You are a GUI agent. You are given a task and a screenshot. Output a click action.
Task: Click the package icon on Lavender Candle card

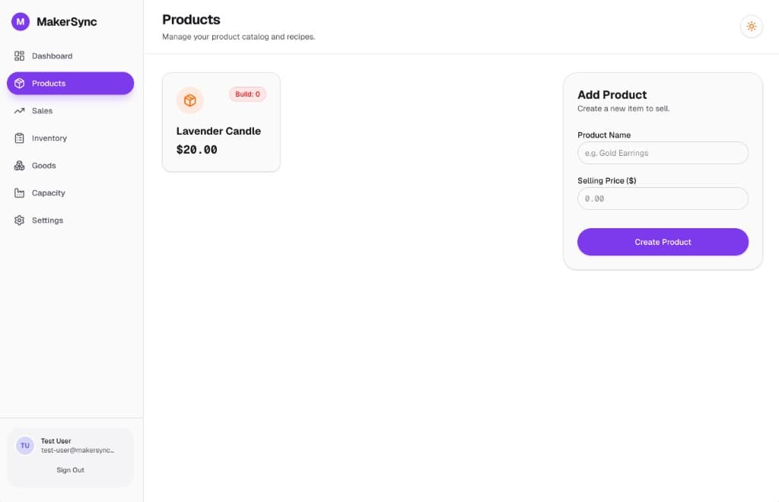189,100
